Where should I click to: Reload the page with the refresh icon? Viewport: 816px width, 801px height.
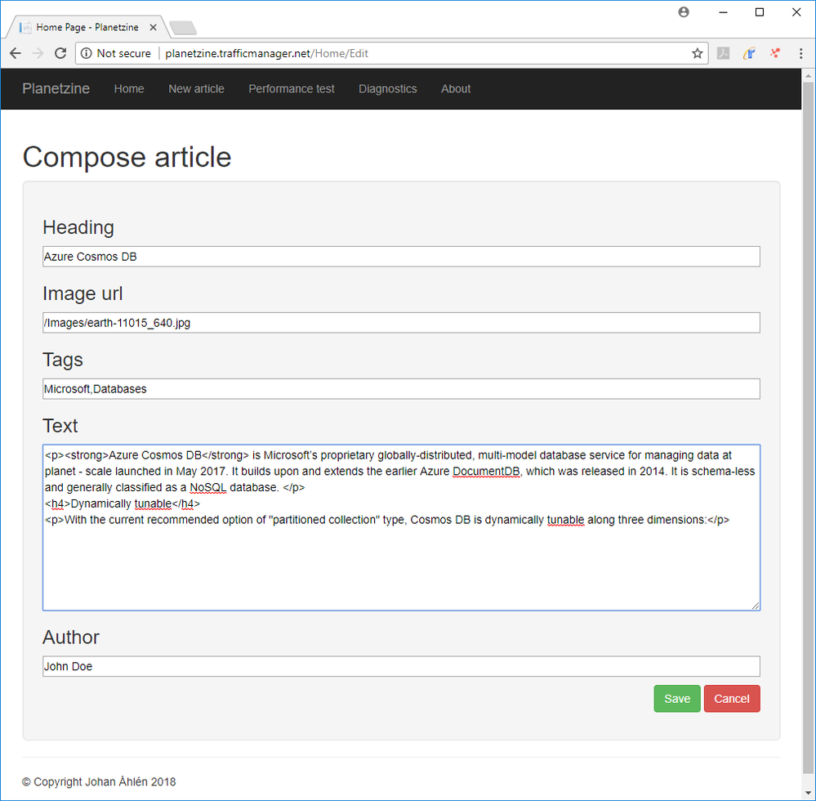pyautogui.click(x=60, y=53)
